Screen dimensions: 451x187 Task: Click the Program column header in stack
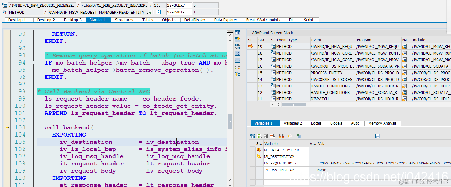coord(379,40)
